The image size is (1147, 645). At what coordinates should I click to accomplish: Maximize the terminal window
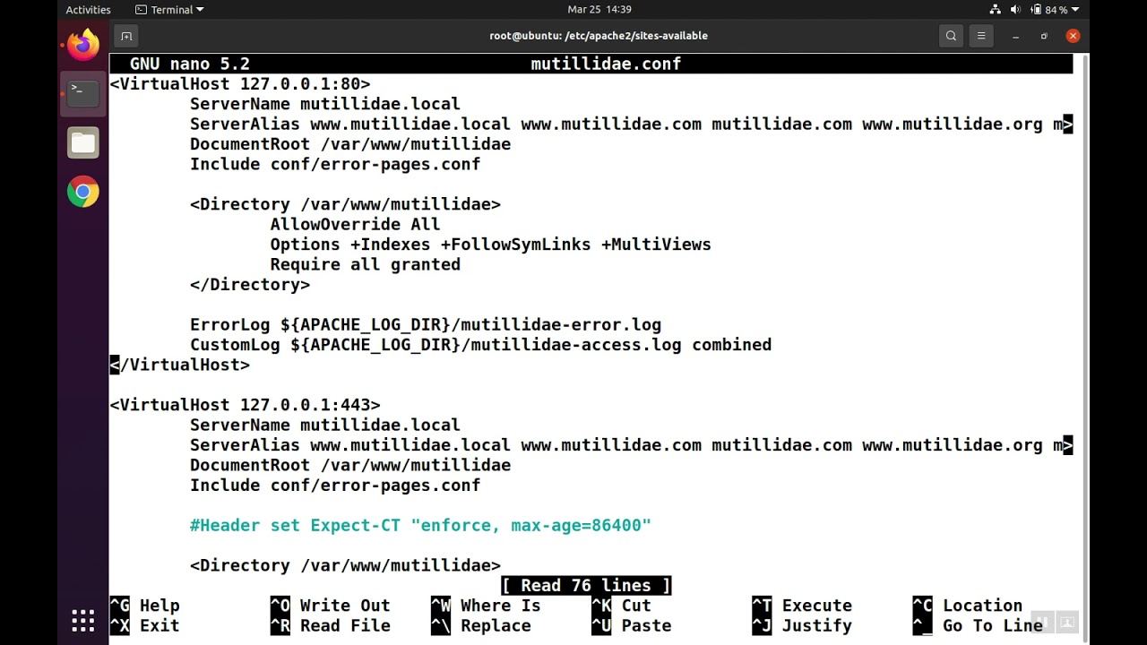[x=1044, y=36]
